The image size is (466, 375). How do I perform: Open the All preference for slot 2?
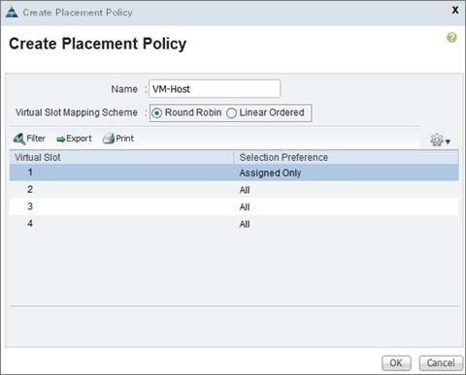click(x=245, y=190)
